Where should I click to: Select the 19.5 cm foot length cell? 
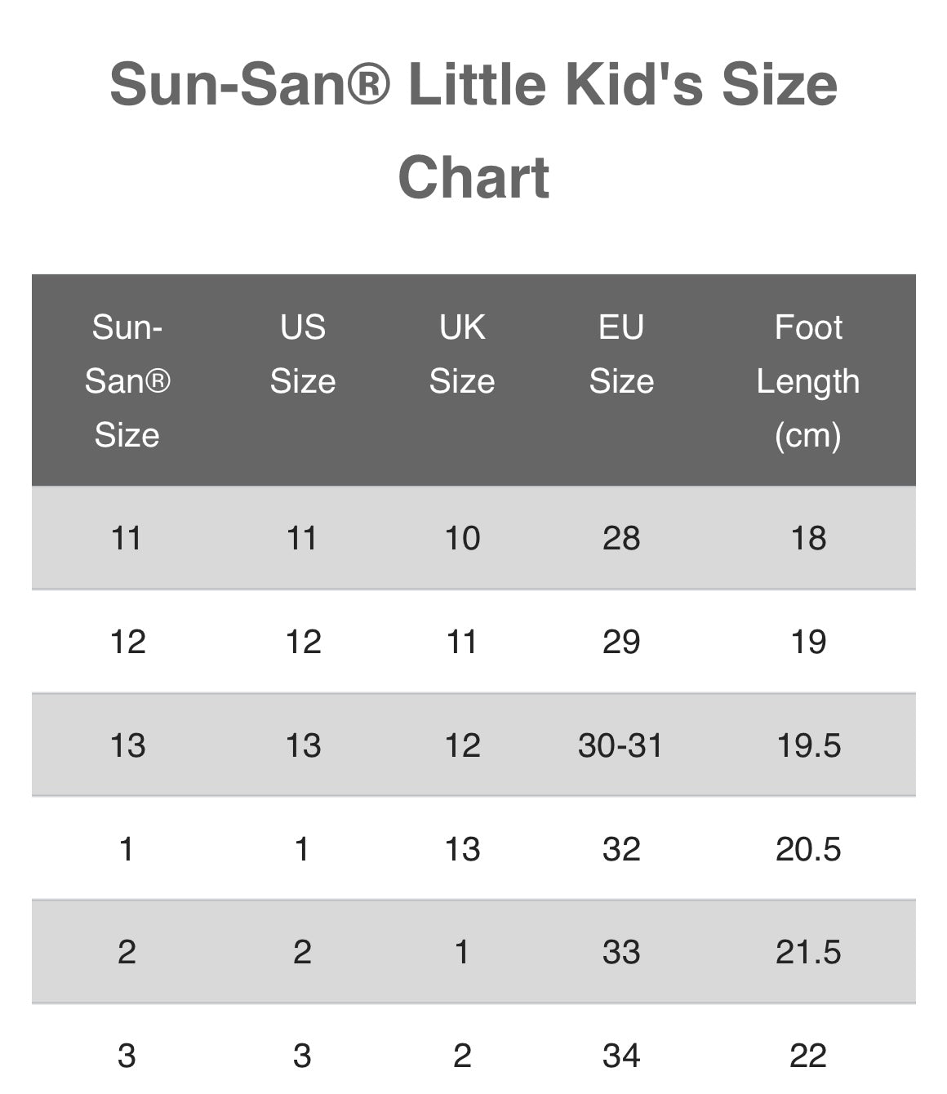(808, 745)
